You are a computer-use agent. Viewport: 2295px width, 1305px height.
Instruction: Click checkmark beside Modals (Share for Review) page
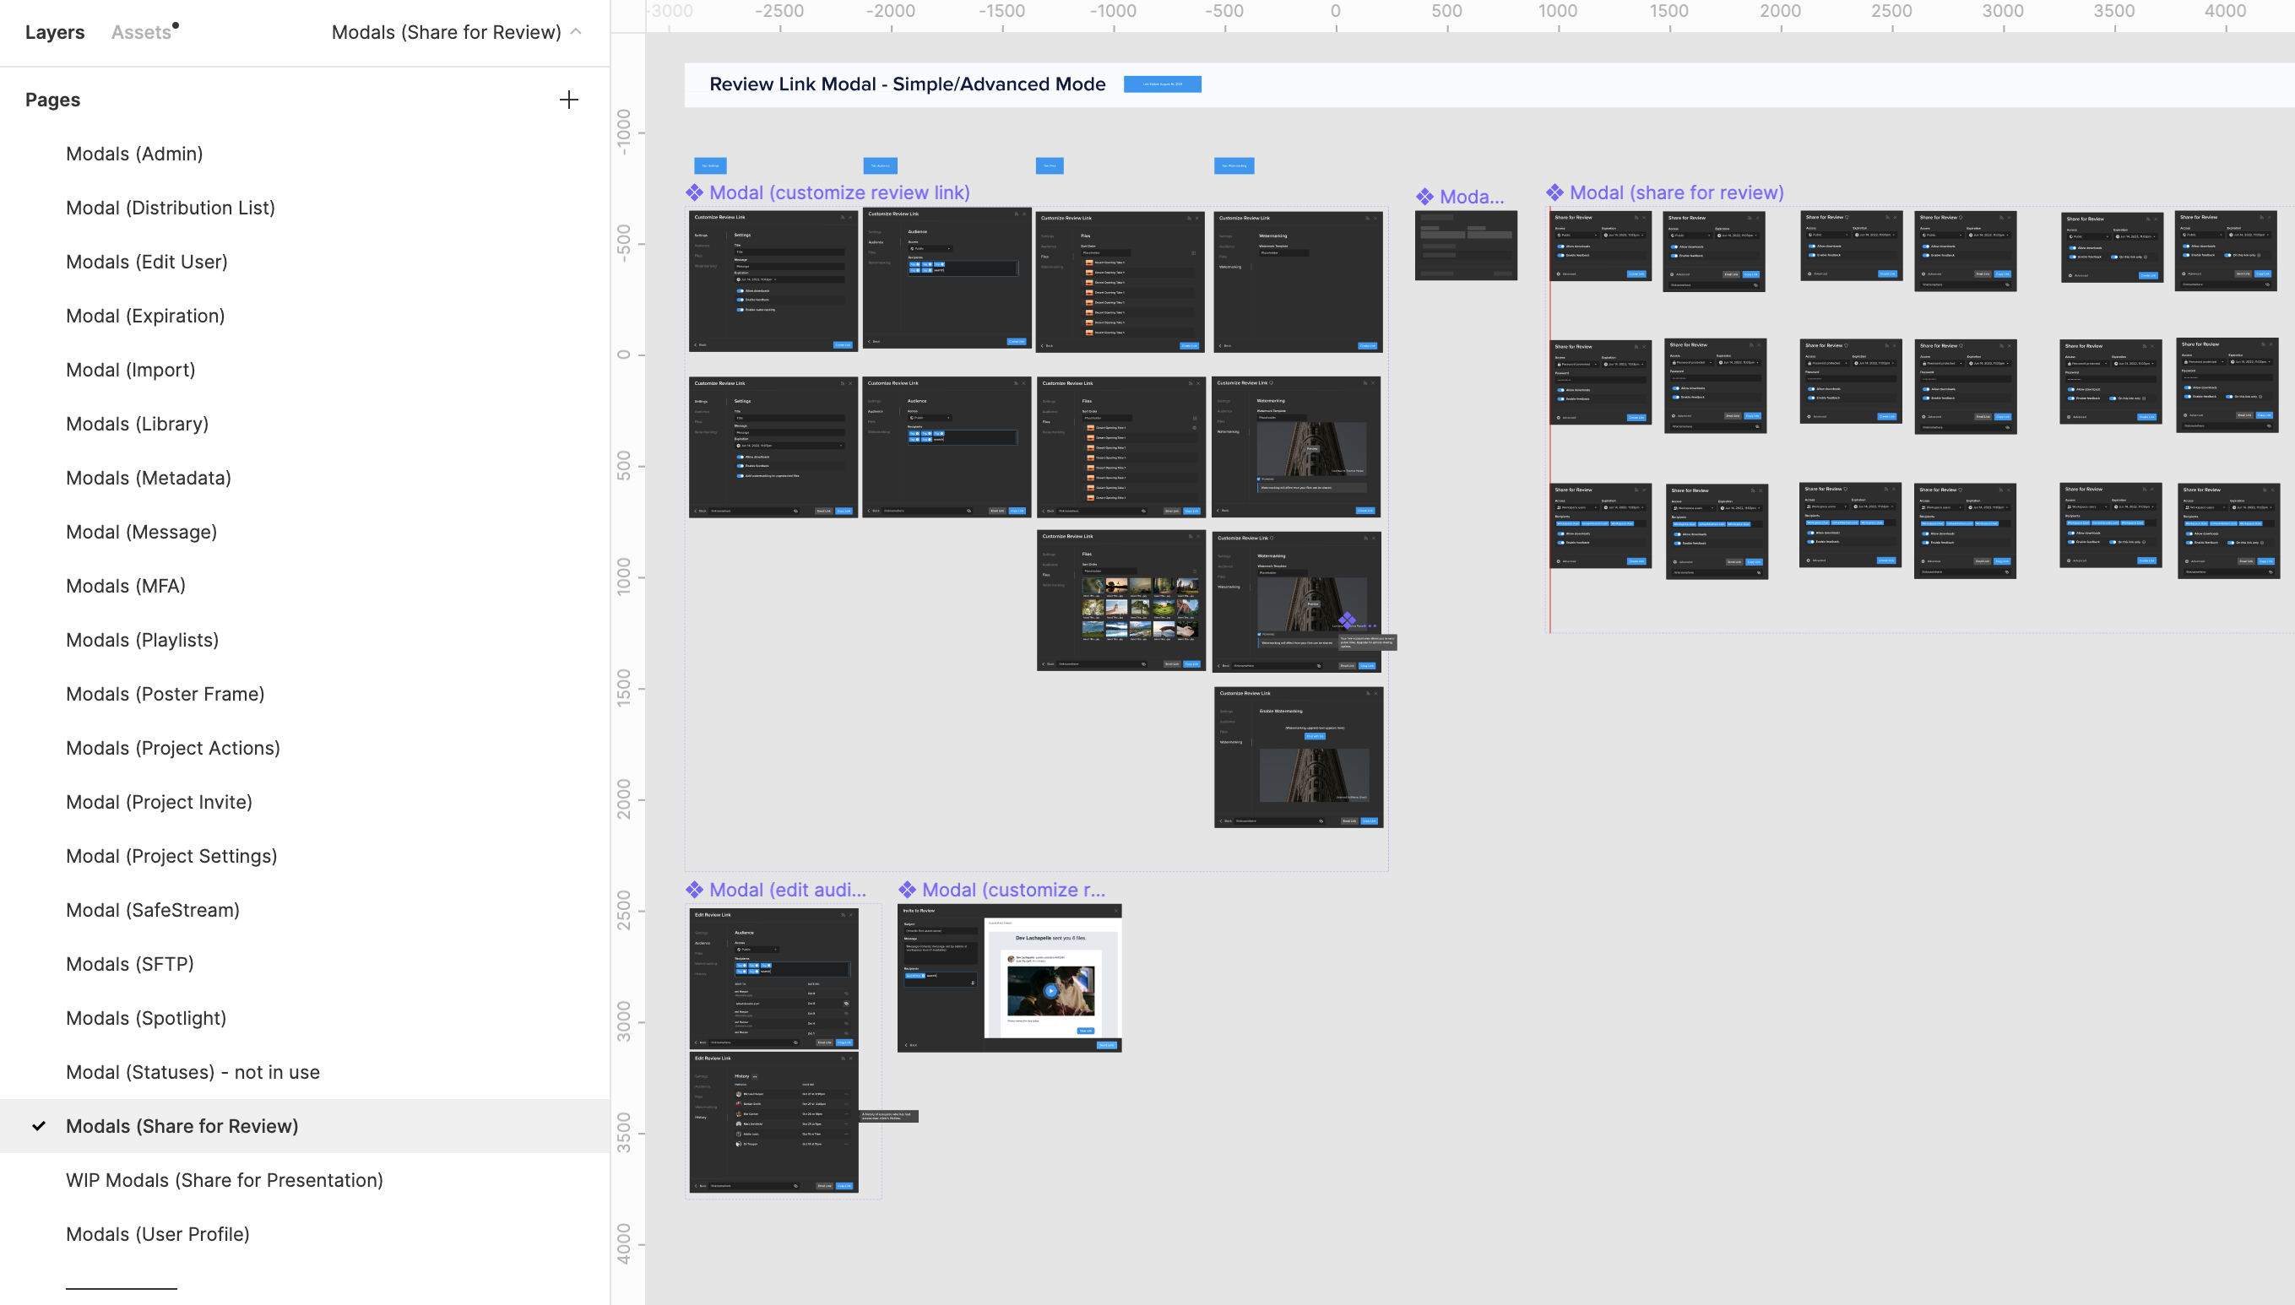[39, 1126]
